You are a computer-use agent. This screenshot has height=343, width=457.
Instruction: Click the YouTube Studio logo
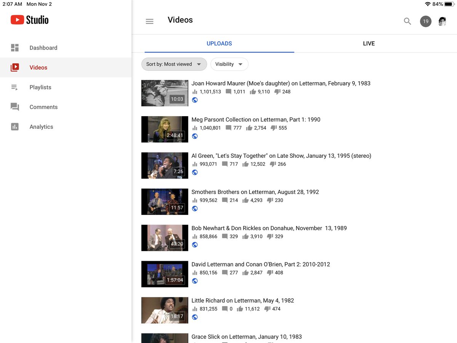coord(30,20)
